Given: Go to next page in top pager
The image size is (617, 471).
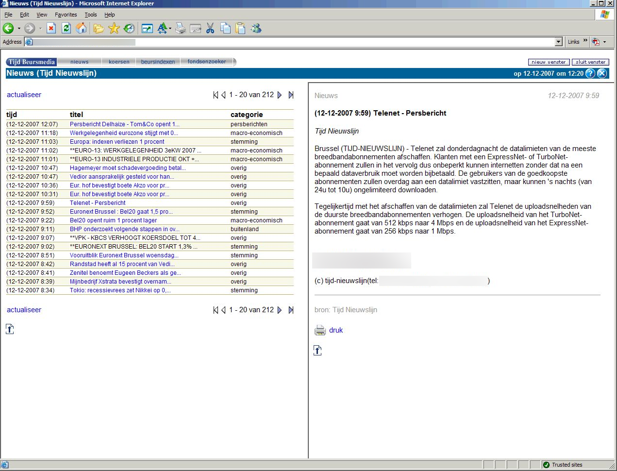Looking at the screenshot, I should (x=280, y=95).
